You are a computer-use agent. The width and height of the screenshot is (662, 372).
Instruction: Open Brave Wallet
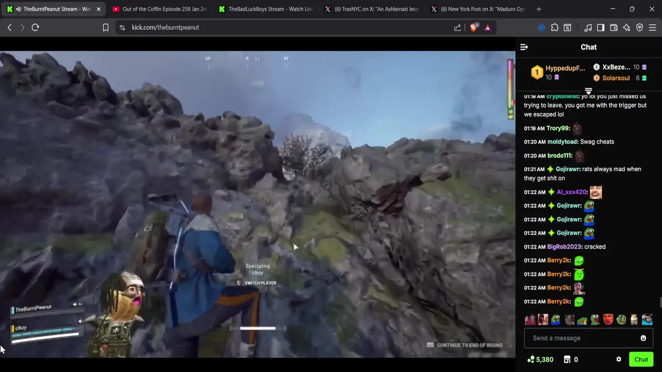(614, 27)
